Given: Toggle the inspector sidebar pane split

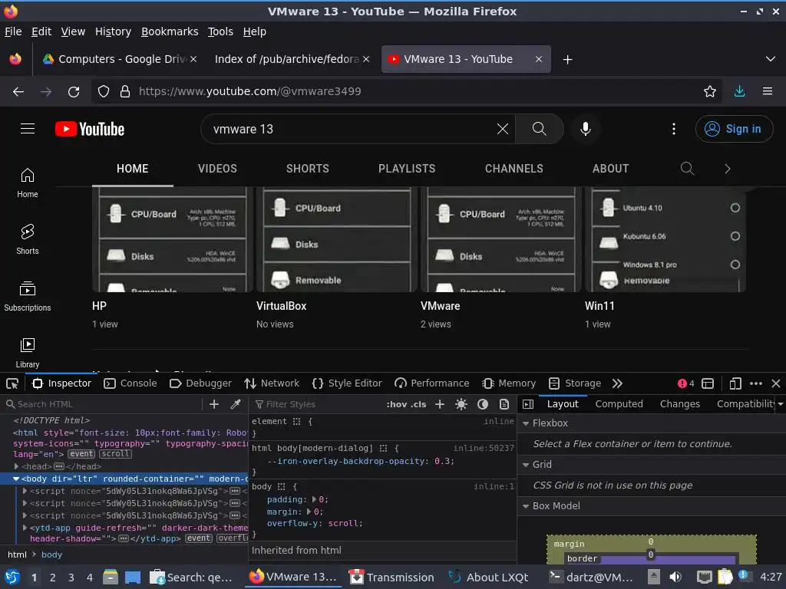Looking at the screenshot, I should pos(528,404).
